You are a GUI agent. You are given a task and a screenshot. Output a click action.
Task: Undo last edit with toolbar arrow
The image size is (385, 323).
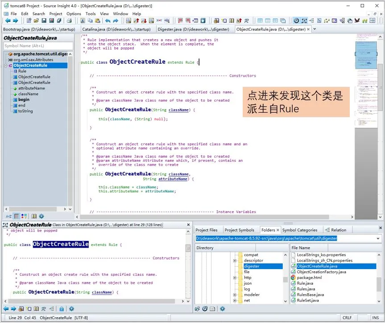(x=108, y=21)
